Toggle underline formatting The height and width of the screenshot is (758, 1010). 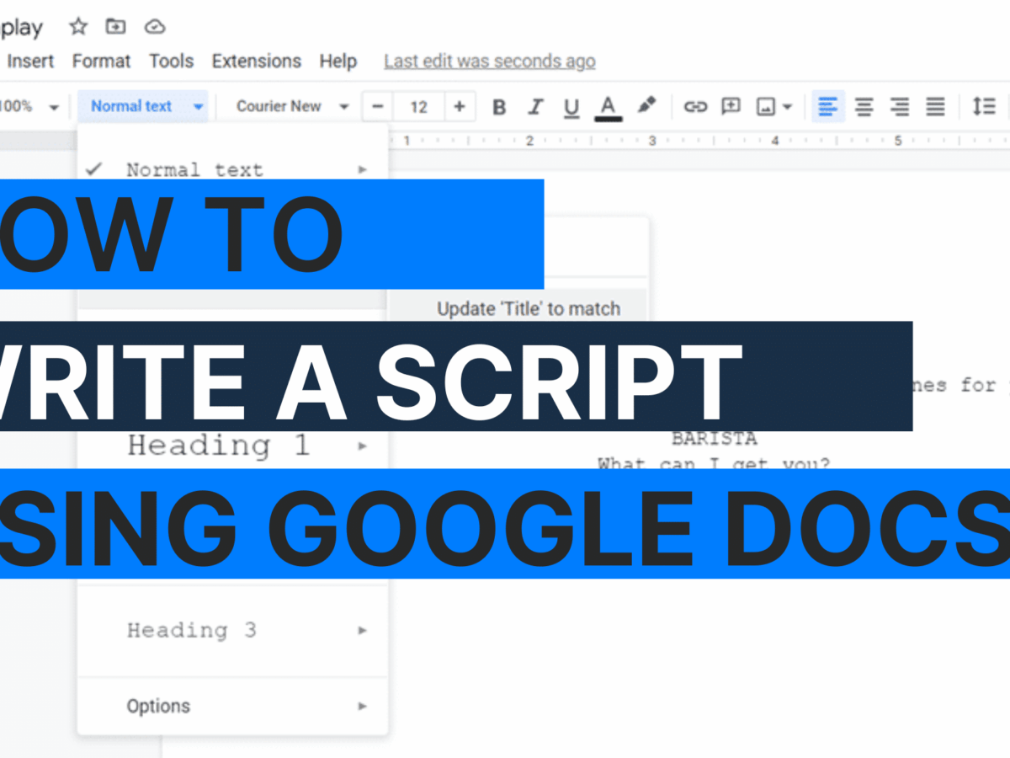point(571,107)
